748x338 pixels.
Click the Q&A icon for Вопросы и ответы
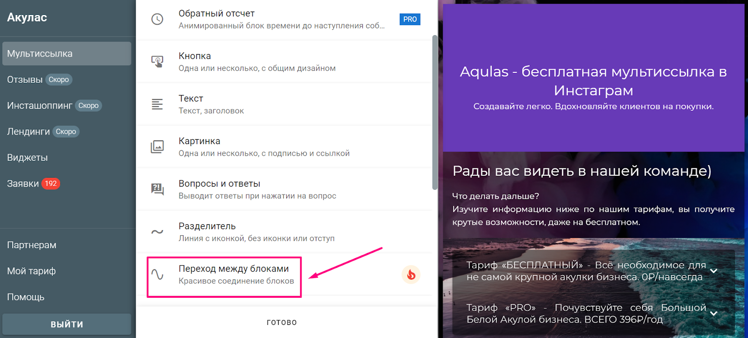coord(157,189)
